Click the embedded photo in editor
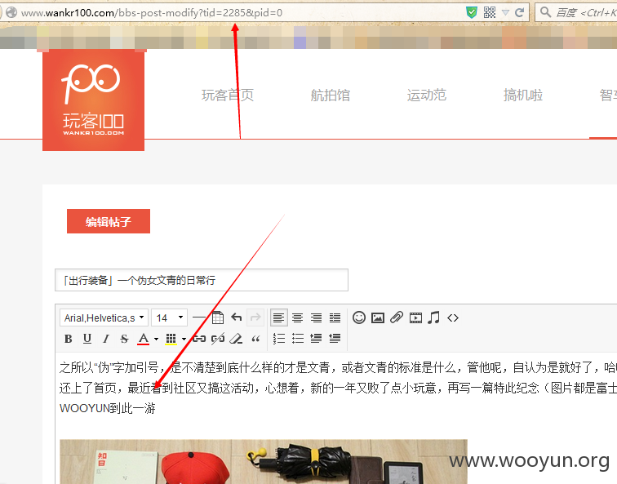This screenshot has height=484, width=617. coord(264,462)
